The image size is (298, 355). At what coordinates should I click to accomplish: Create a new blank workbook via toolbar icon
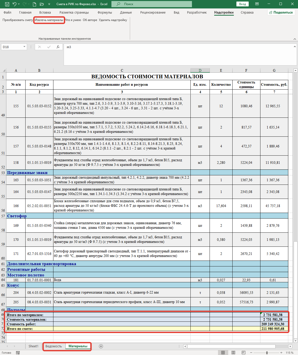click(x=35, y=4)
